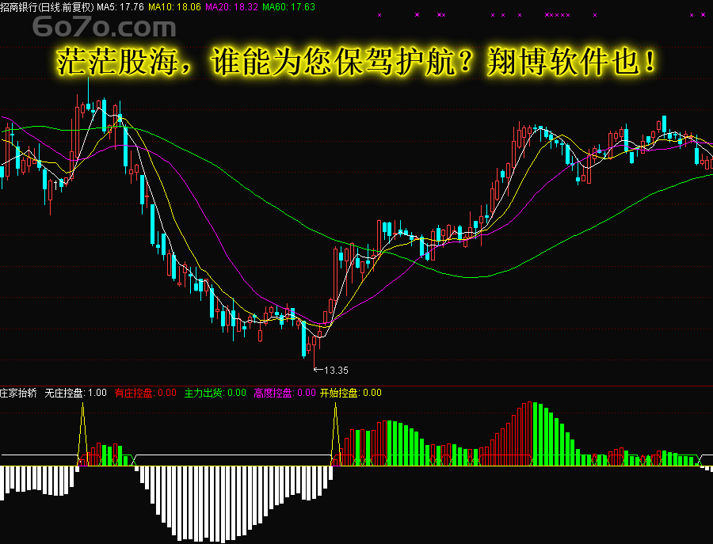This screenshot has height=544, width=713.
Task: Click the 庄家抬轿 sub-indicator name
Action: click(18, 393)
